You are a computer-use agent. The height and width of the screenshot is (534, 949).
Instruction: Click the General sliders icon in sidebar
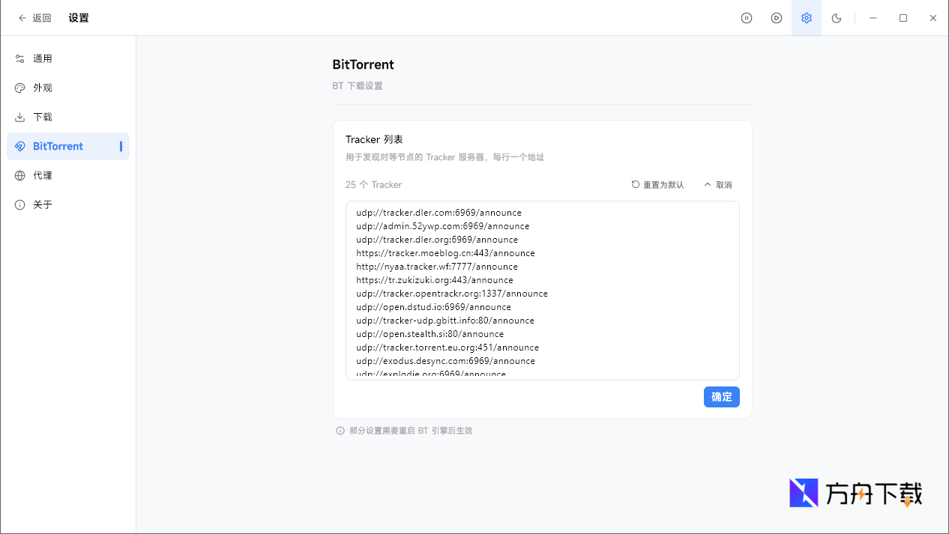(20, 58)
